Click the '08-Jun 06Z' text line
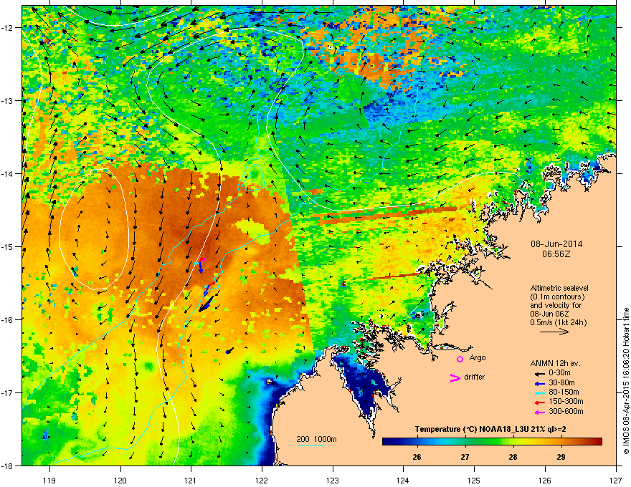 (x=549, y=314)
